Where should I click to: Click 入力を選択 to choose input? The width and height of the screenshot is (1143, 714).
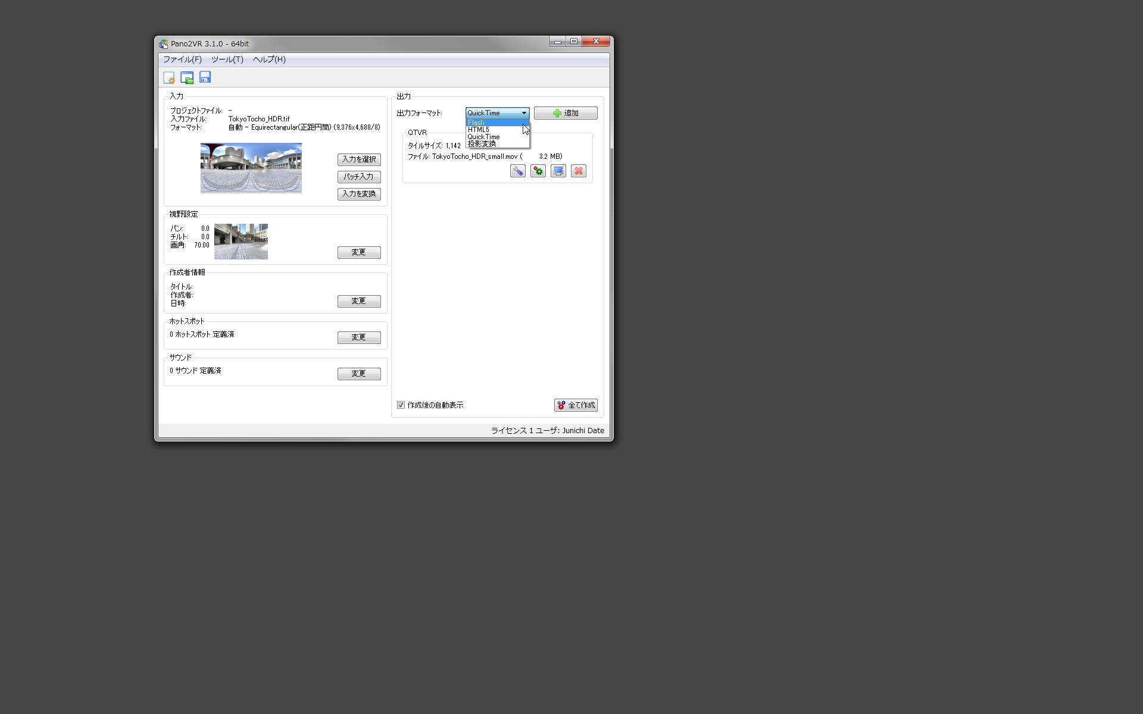coord(358,159)
